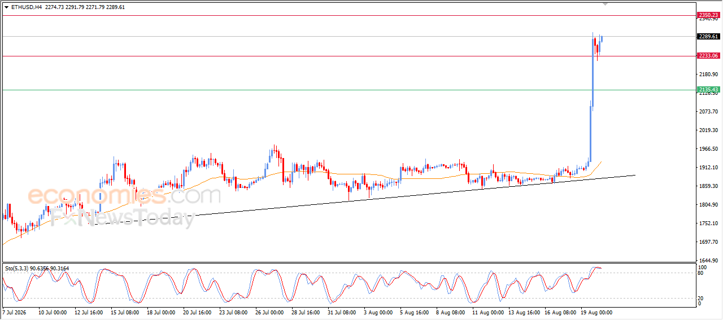This screenshot has height=320, width=723.
Task: Click the stochastic 80 level marking
Action: pos(702,273)
